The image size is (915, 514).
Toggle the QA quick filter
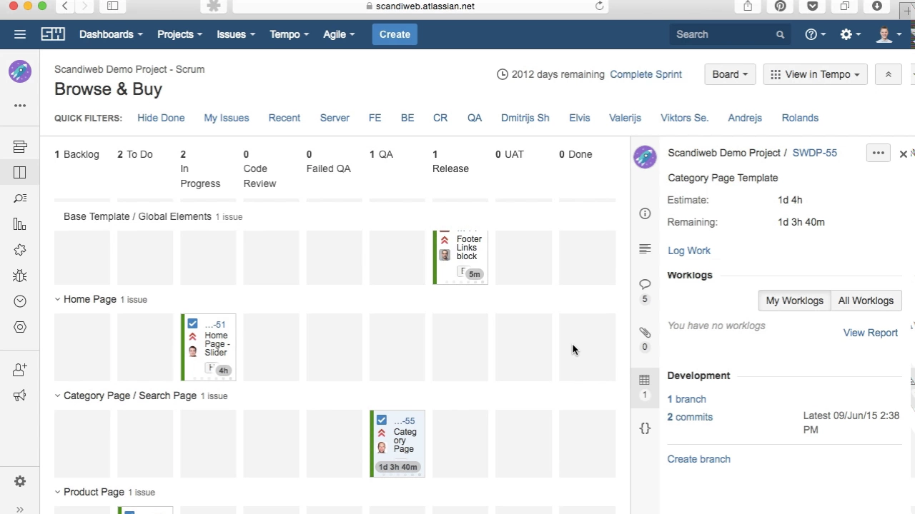coord(475,118)
